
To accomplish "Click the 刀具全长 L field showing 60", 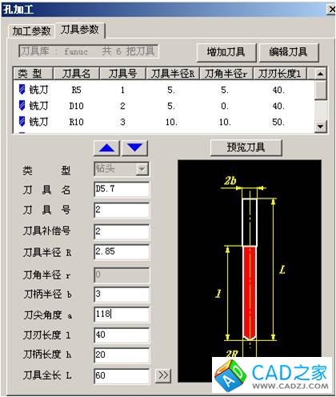I will (122, 376).
